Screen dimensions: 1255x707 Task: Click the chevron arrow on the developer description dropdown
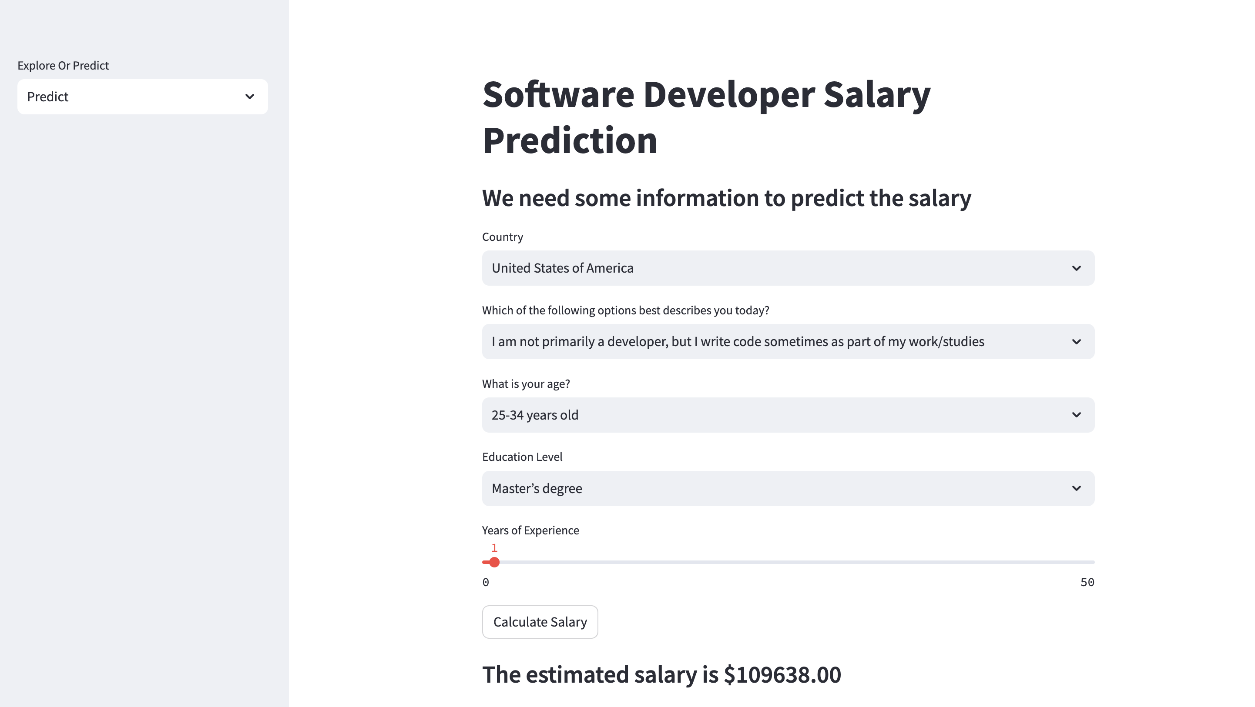1076,342
